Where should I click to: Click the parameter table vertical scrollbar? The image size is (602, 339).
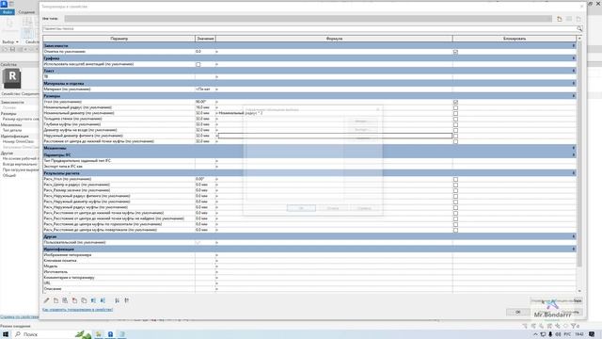point(579,153)
